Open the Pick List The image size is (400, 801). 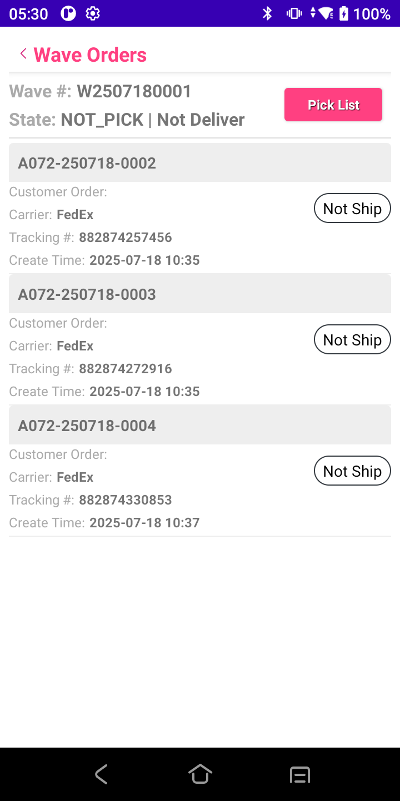point(333,105)
